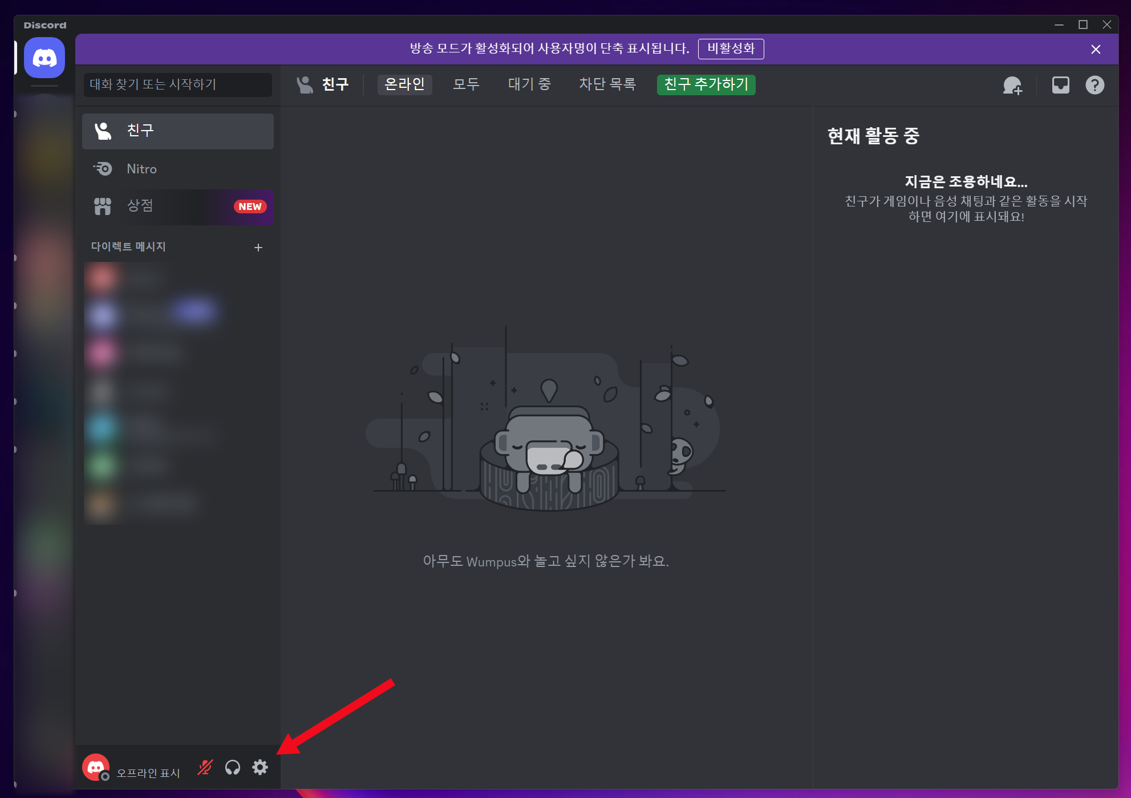This screenshot has width=1131, height=798.
Task: Dismiss the streamer mode banner
Action: [x=1095, y=50]
